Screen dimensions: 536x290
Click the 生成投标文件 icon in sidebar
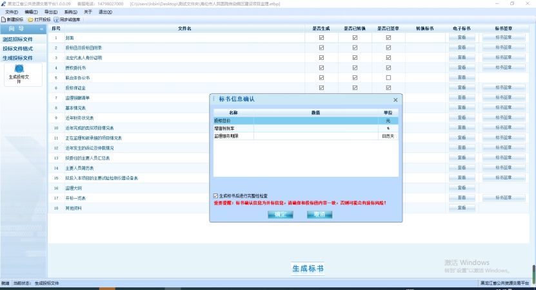click(x=19, y=69)
